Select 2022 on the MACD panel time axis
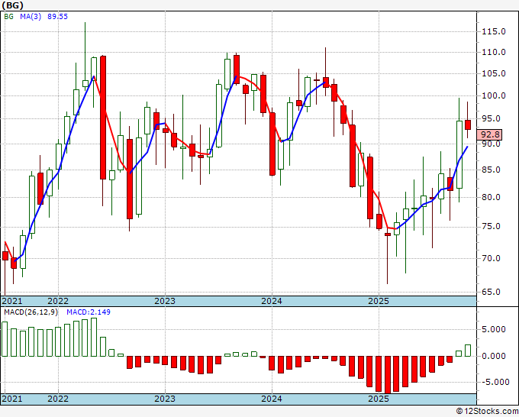 (58, 399)
